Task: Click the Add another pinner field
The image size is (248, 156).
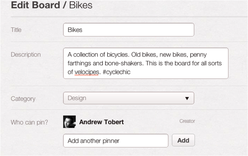Action: tap(116, 141)
